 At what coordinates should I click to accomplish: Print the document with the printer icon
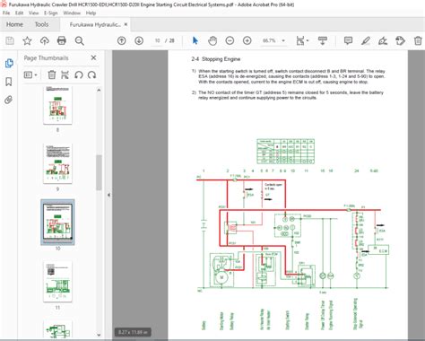62,40
